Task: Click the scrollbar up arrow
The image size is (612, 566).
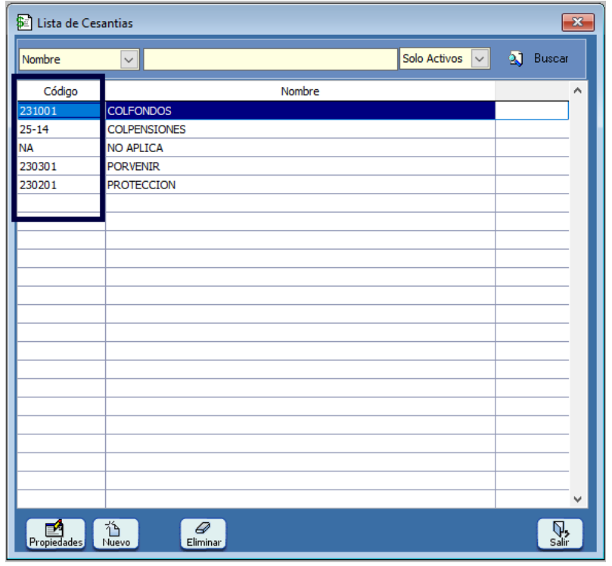Action: (578, 91)
